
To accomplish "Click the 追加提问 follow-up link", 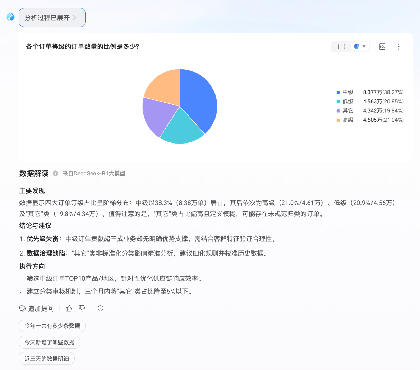I will [x=41, y=308].
